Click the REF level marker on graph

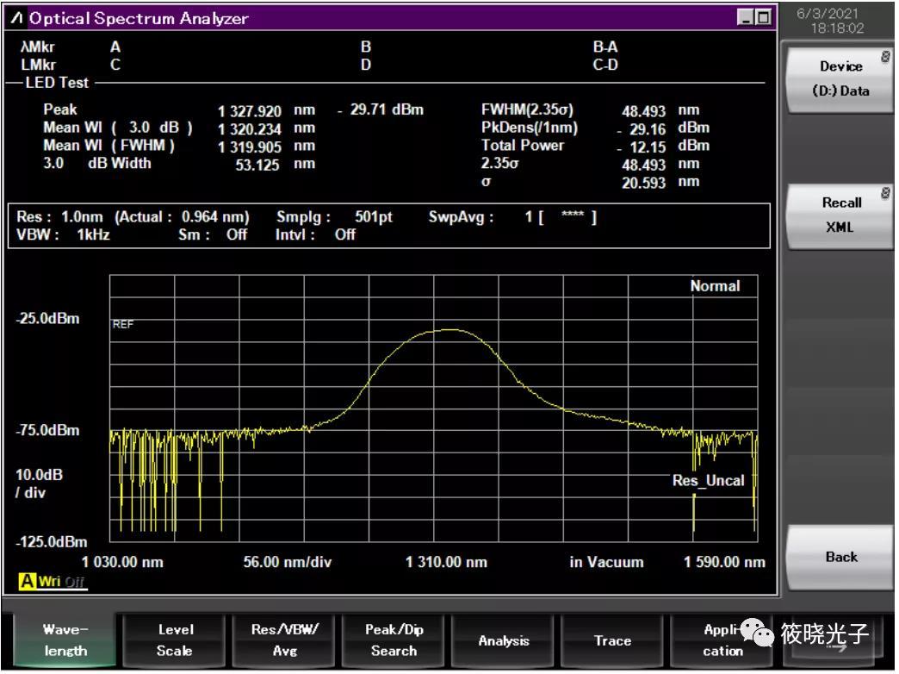click(122, 324)
